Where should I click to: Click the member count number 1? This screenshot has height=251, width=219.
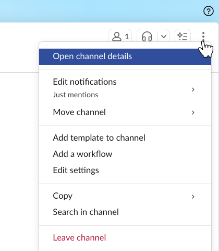tap(127, 37)
